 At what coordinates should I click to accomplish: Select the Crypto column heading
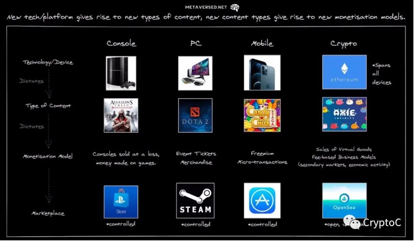344,44
